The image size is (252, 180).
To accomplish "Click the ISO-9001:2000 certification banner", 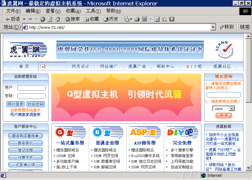I will coord(130,50).
